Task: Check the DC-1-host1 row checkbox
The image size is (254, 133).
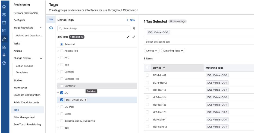Action: [x=147, y=75]
